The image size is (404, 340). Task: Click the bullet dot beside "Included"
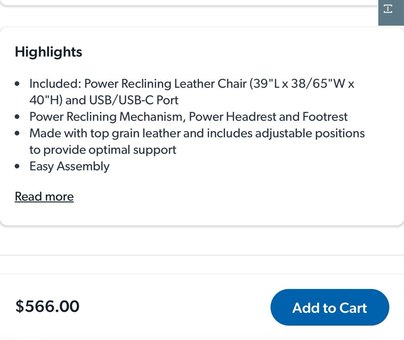(17, 84)
